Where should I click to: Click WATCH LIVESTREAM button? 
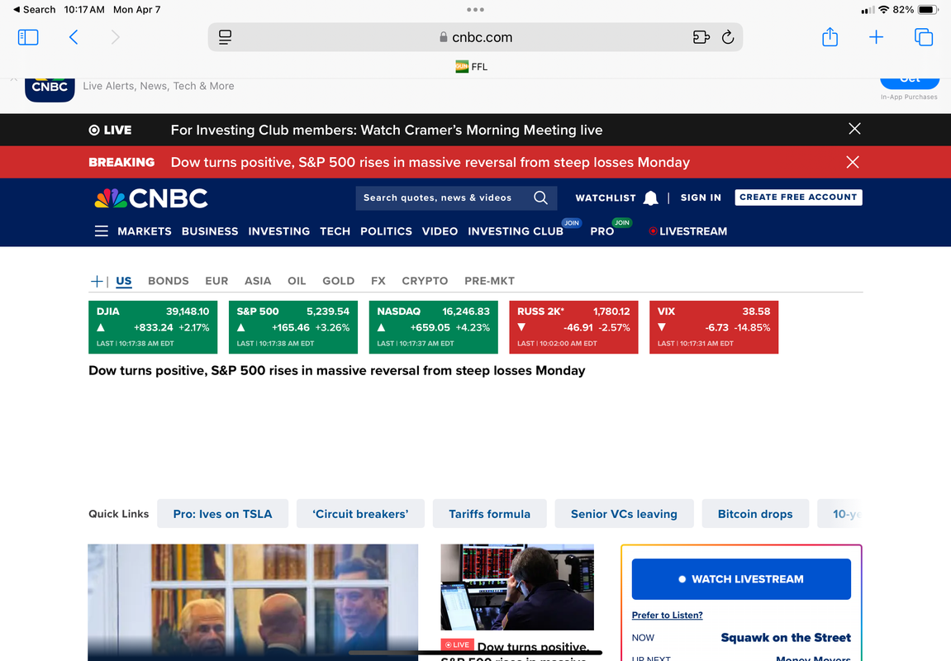point(741,579)
